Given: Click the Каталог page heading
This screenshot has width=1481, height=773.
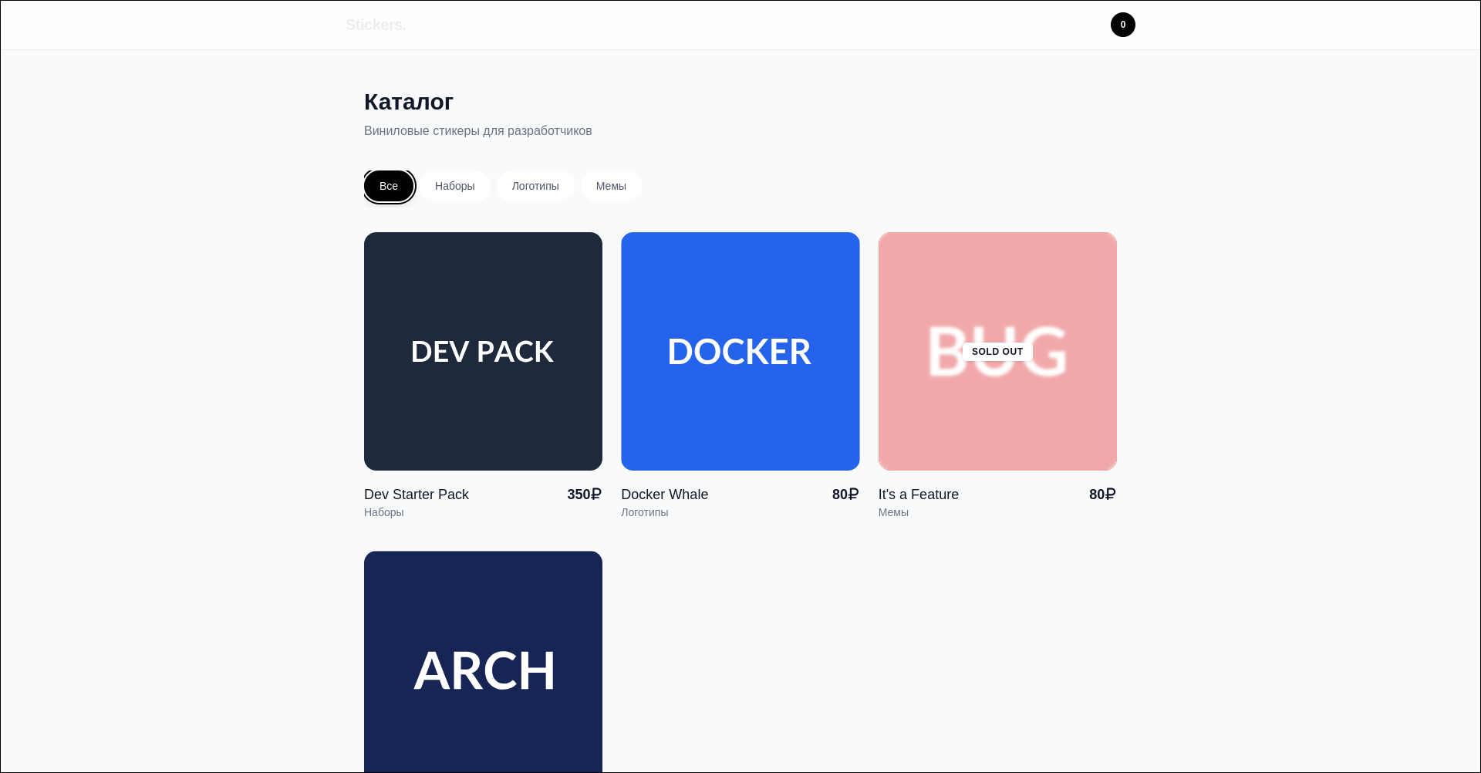Looking at the screenshot, I should point(409,102).
